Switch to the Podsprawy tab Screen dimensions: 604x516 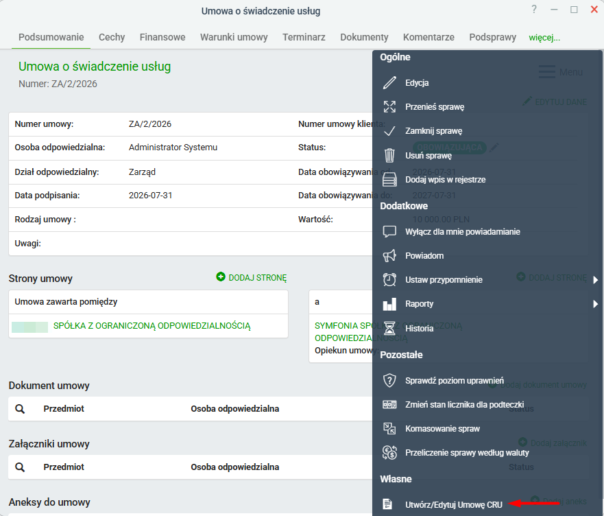(493, 37)
